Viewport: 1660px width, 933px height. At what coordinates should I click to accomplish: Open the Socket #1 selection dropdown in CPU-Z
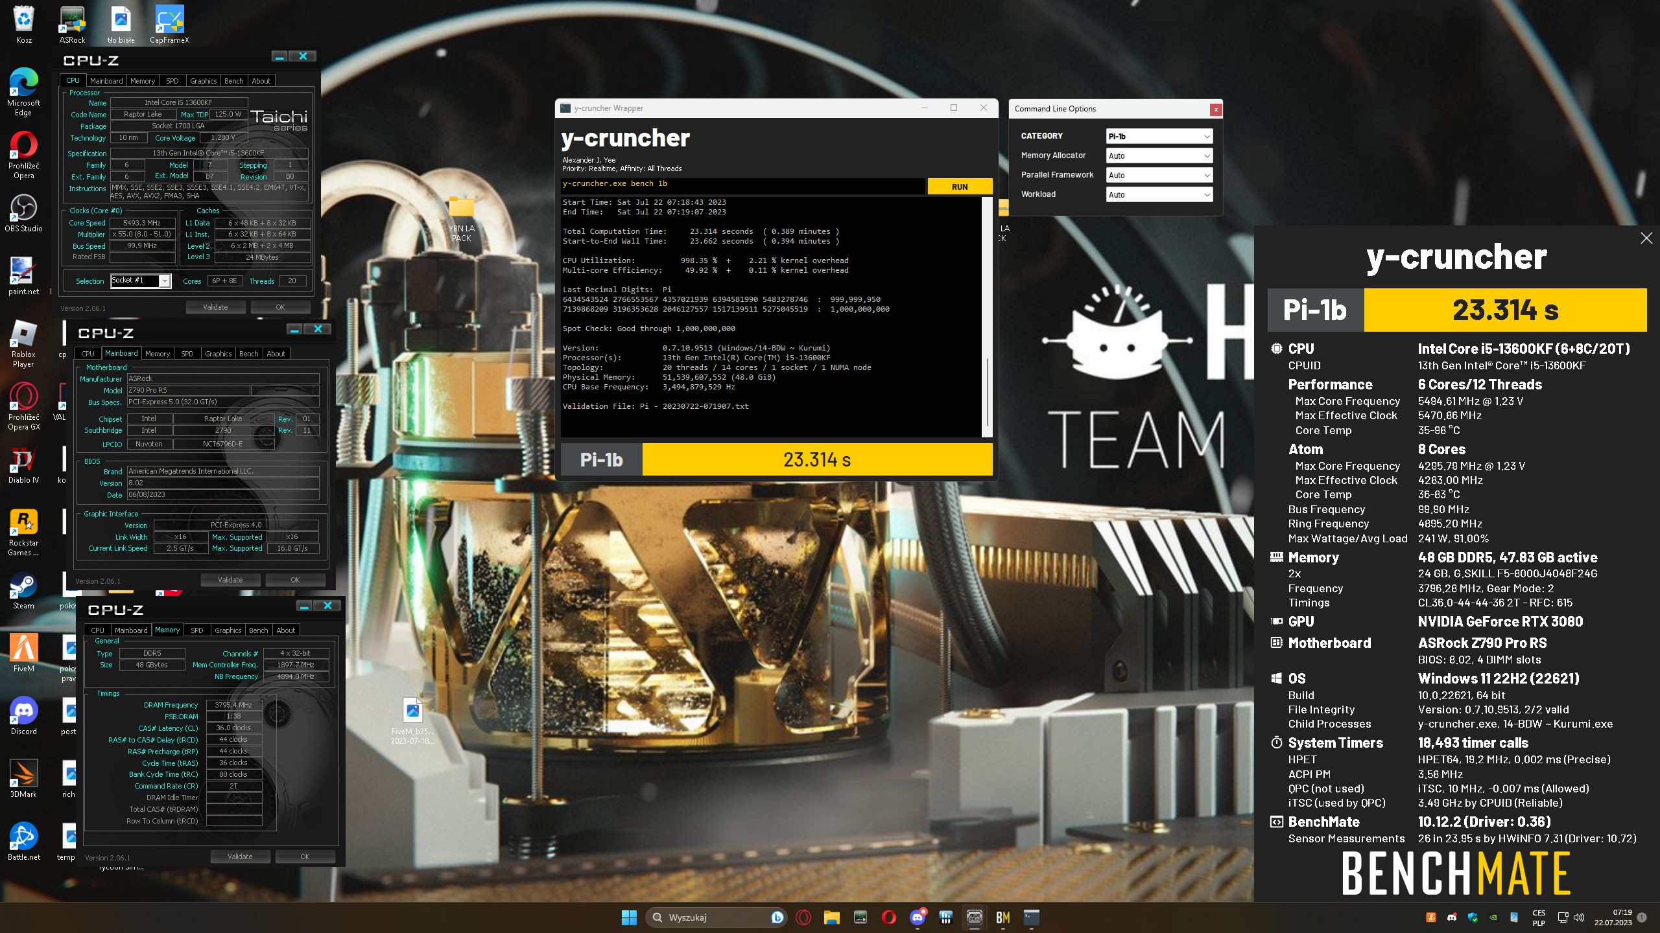[x=140, y=281]
